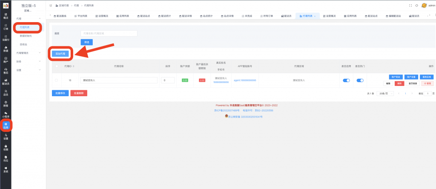This screenshot has width=436, height=189.
Task: Click the 编辑 button for 测试合伙人
Action: coord(388,83)
